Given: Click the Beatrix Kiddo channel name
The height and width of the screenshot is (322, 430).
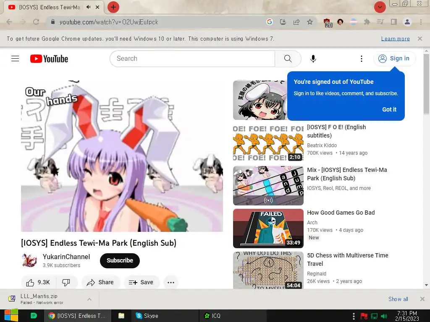Looking at the screenshot, I should [322, 145].
